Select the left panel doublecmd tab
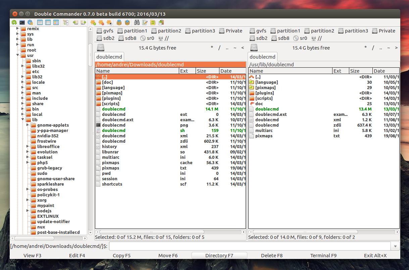 tap(109, 57)
